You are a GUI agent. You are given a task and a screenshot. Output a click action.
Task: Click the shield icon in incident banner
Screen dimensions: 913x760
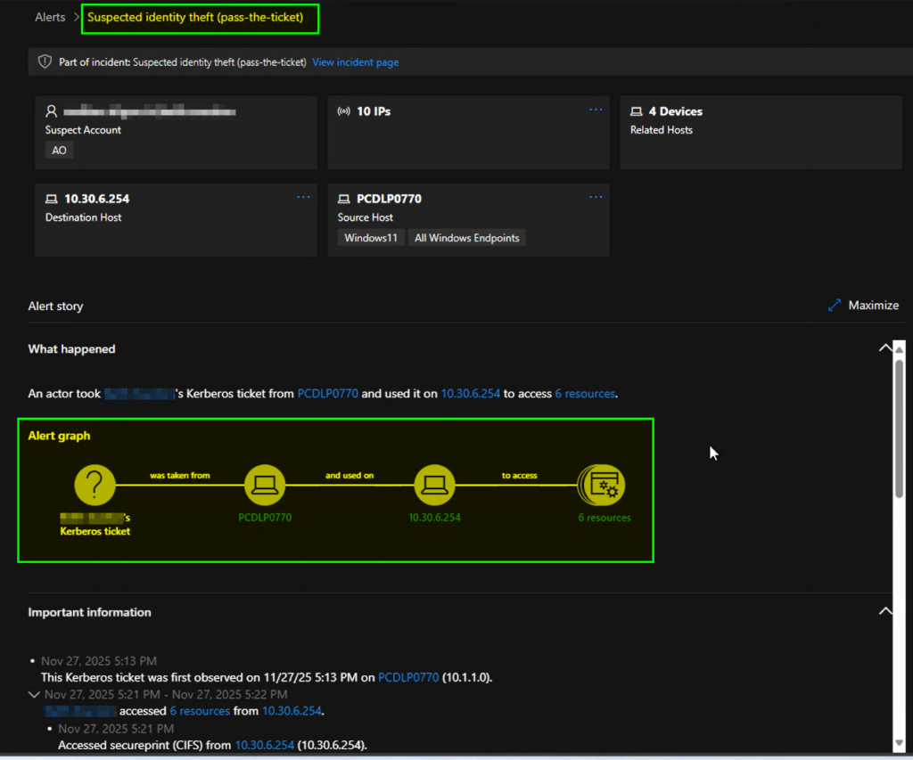45,62
